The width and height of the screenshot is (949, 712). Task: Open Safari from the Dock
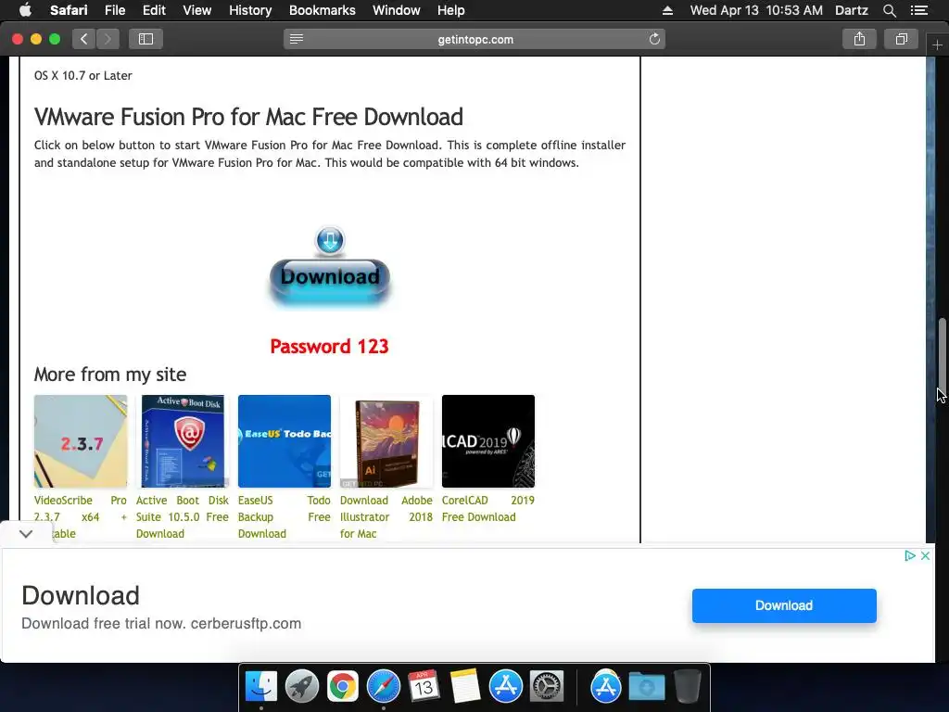point(383,687)
